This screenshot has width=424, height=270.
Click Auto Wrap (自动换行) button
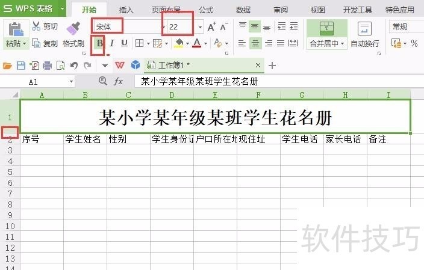click(364, 34)
